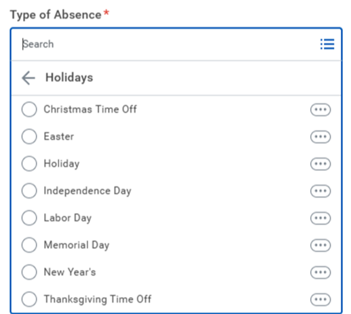This screenshot has width=351, height=314.
Task: Focus the Type of Absence search field
Action: coord(168,44)
